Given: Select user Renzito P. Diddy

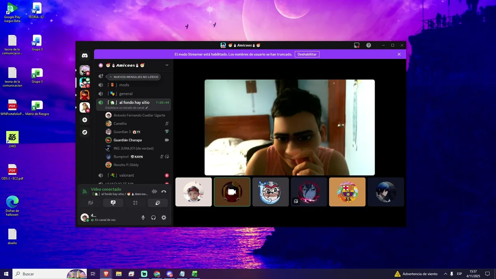Looking at the screenshot, I should (x=137, y=165).
